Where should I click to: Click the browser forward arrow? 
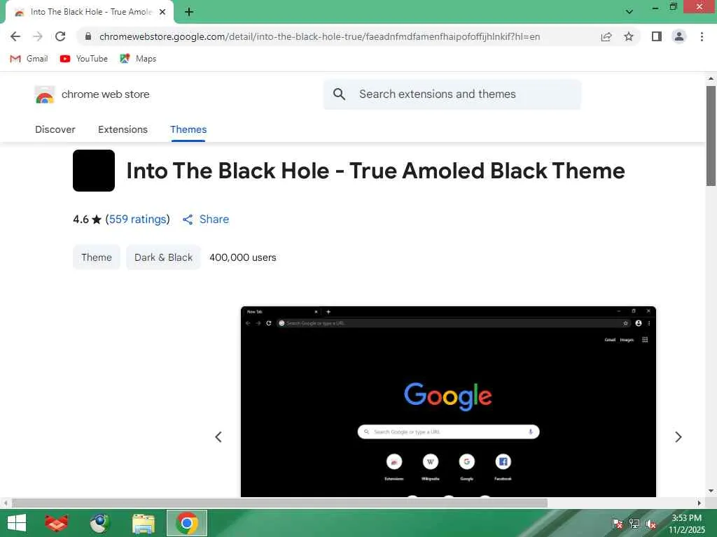(38, 36)
